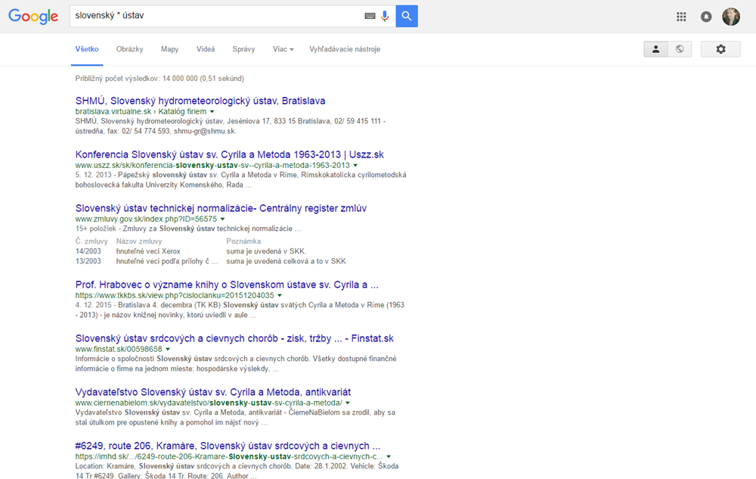756x479 pixels.
Task: Open Vyhľadávacie nástroje search tools
Action: click(345, 49)
